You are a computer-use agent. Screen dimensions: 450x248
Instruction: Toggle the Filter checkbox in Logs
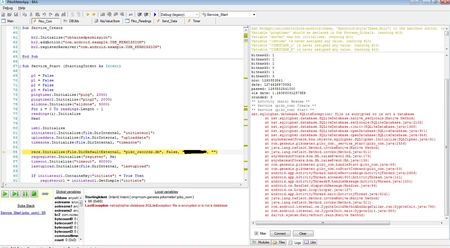[256, 234]
